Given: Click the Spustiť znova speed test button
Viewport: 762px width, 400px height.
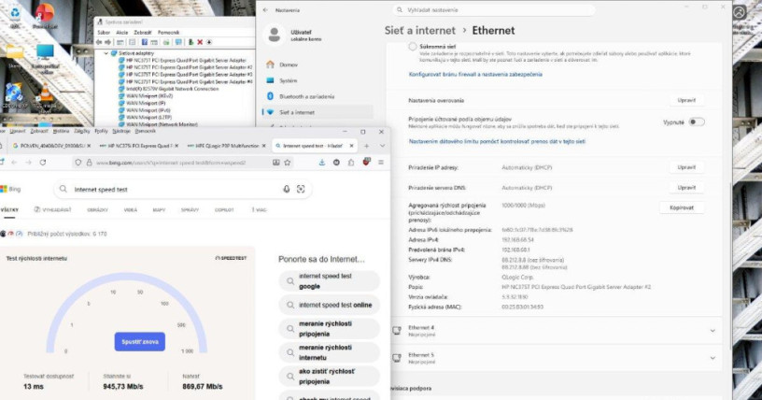Looking at the screenshot, I should [140, 342].
